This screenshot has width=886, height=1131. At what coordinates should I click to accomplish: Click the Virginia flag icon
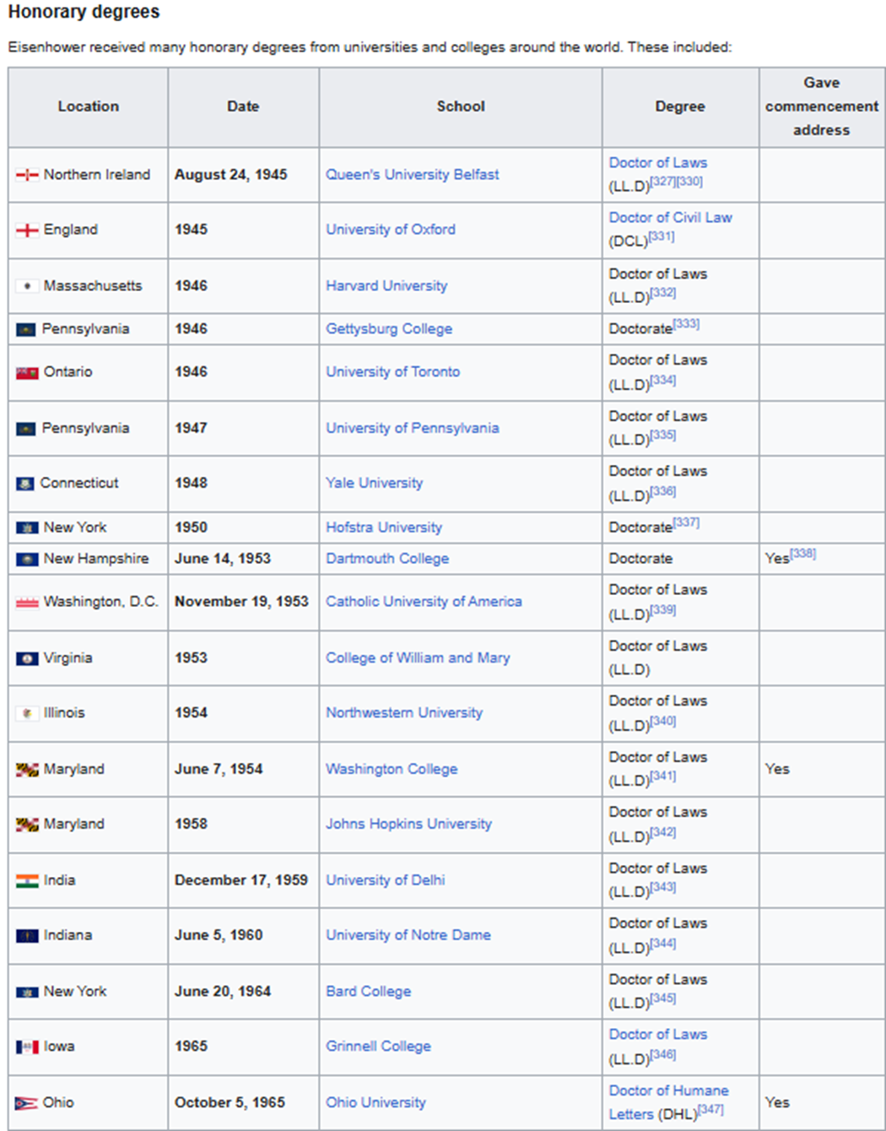coord(27,658)
